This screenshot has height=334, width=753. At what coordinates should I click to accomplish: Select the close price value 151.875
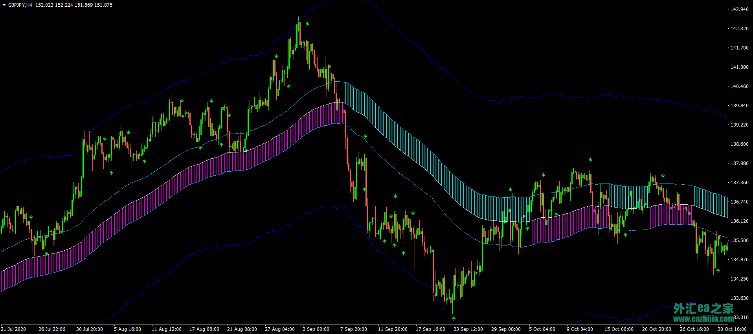103,5
